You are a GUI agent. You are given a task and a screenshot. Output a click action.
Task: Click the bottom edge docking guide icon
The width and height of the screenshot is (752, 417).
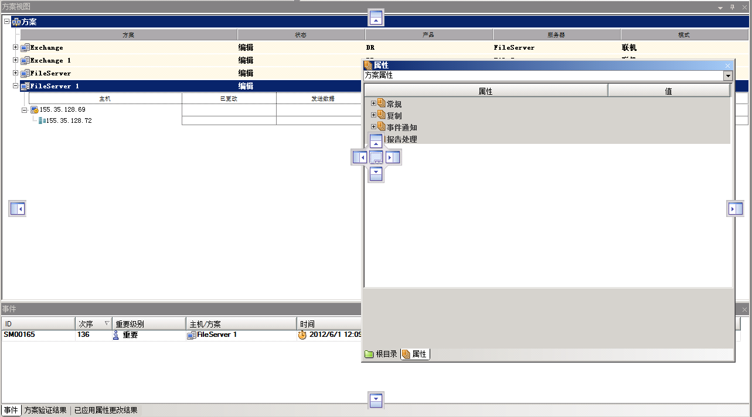(x=376, y=400)
